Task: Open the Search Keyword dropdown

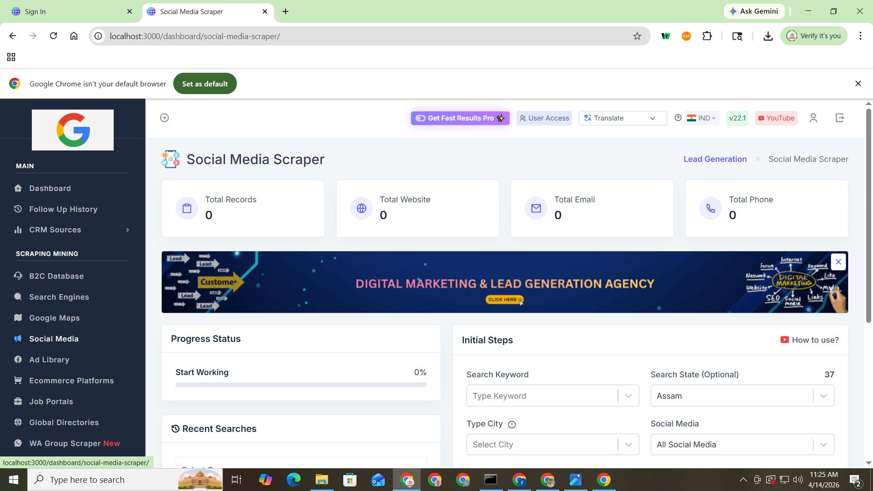Action: click(552, 396)
